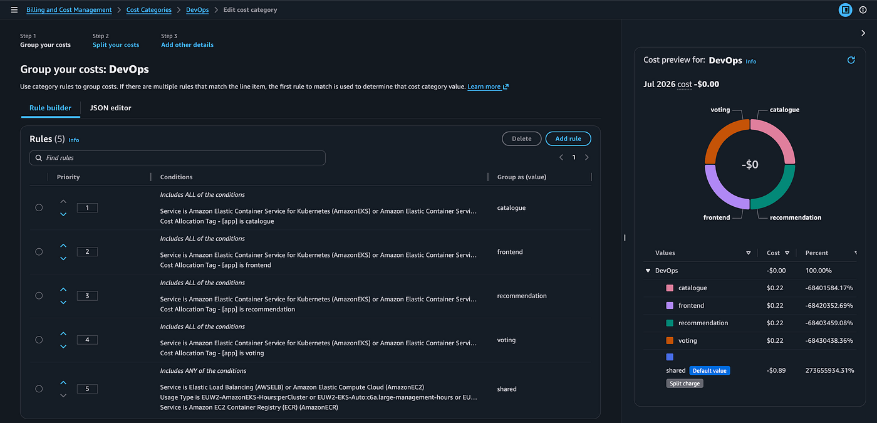Image resolution: width=877 pixels, height=423 pixels.
Task: Move rule 3 priority up
Action: point(63,290)
